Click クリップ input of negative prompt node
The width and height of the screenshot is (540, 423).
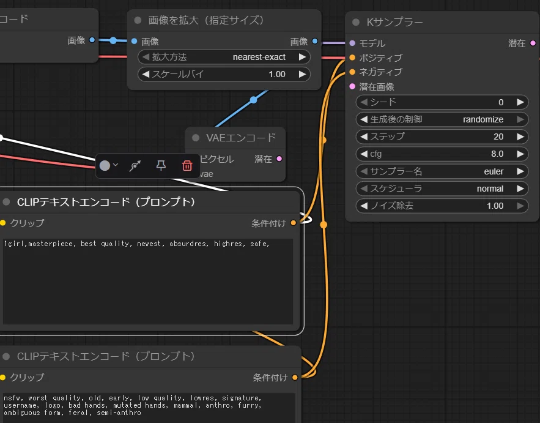tap(3, 378)
